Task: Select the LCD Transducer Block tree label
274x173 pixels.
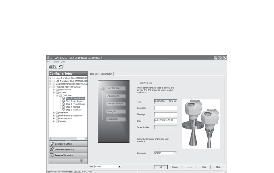Action: [x=71, y=81]
